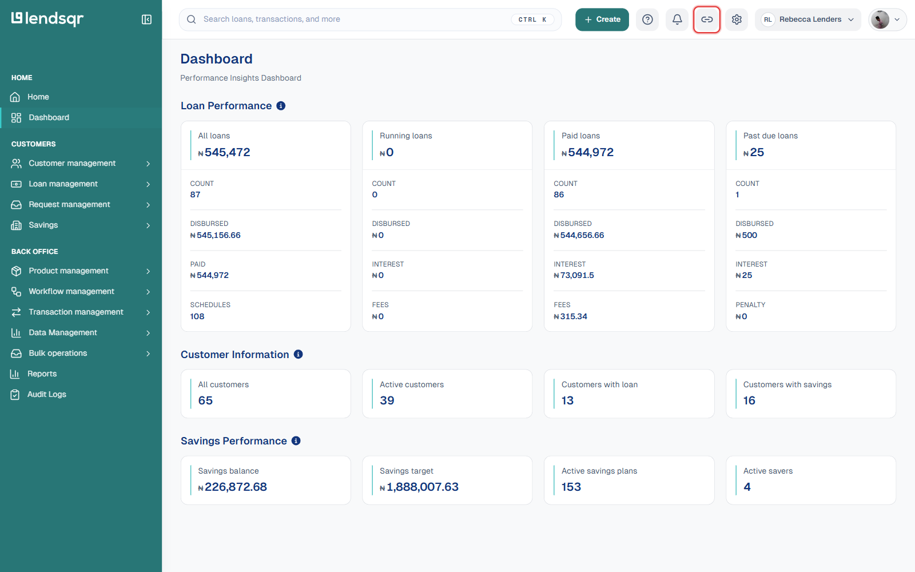
Task: Open Workflow management in the sidebar
Action: click(x=81, y=292)
